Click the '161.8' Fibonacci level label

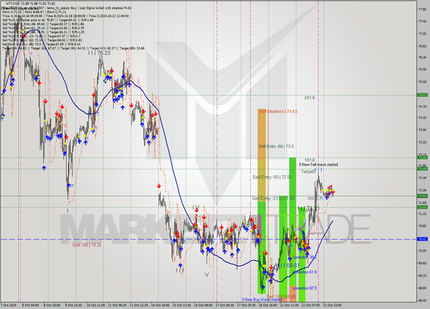click(x=309, y=160)
